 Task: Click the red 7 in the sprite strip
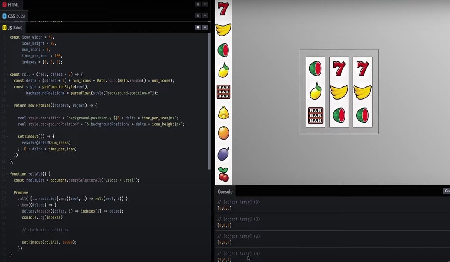pos(223,8)
